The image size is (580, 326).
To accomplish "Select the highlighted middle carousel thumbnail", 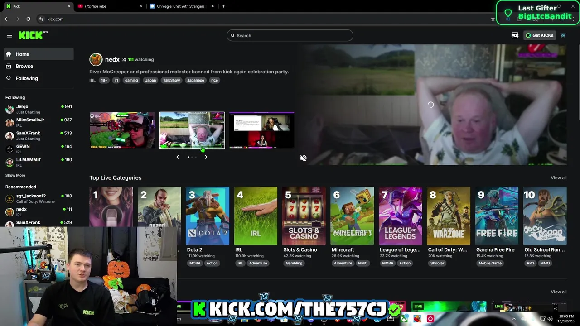I will point(192,130).
